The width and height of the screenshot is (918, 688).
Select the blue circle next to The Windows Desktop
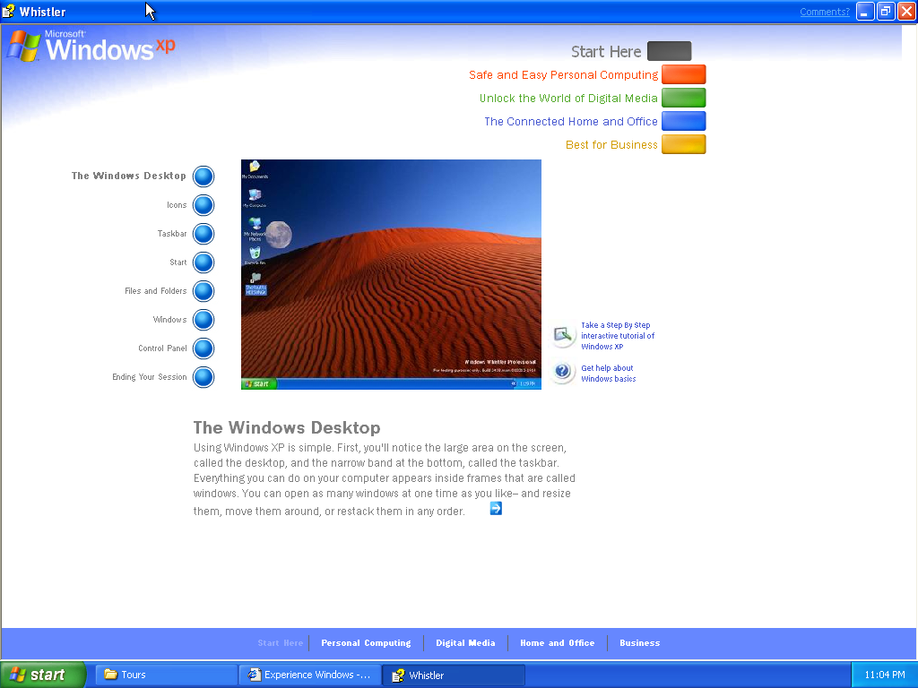(x=204, y=176)
